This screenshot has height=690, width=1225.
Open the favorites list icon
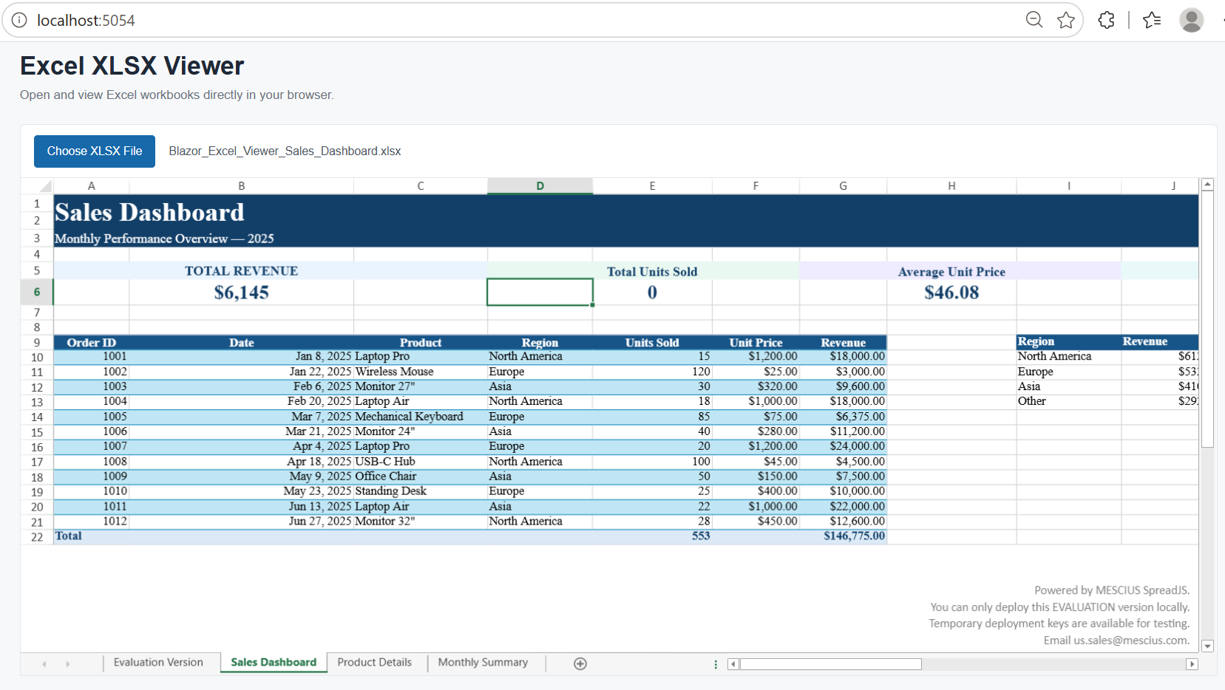pyautogui.click(x=1152, y=20)
